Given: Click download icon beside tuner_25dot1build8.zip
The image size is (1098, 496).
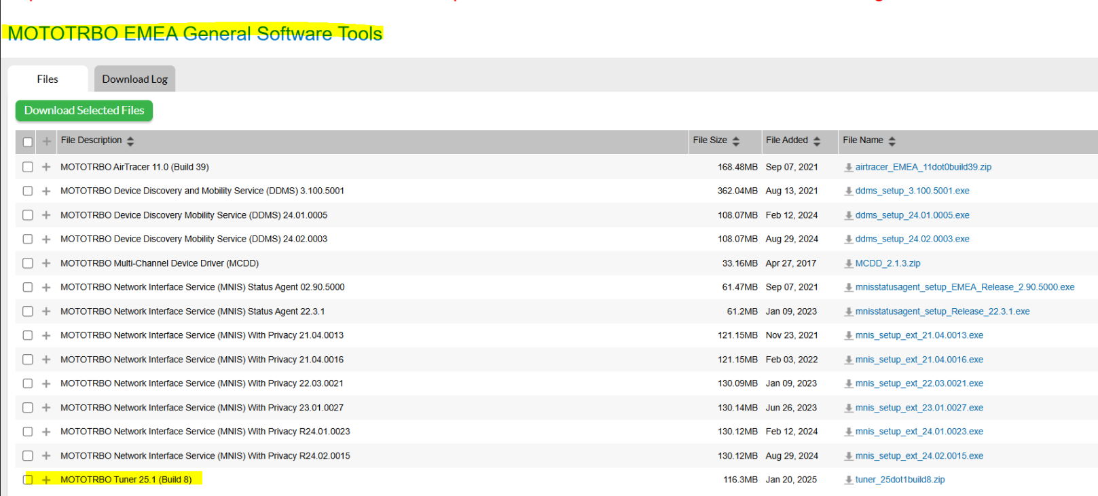Looking at the screenshot, I should [849, 480].
